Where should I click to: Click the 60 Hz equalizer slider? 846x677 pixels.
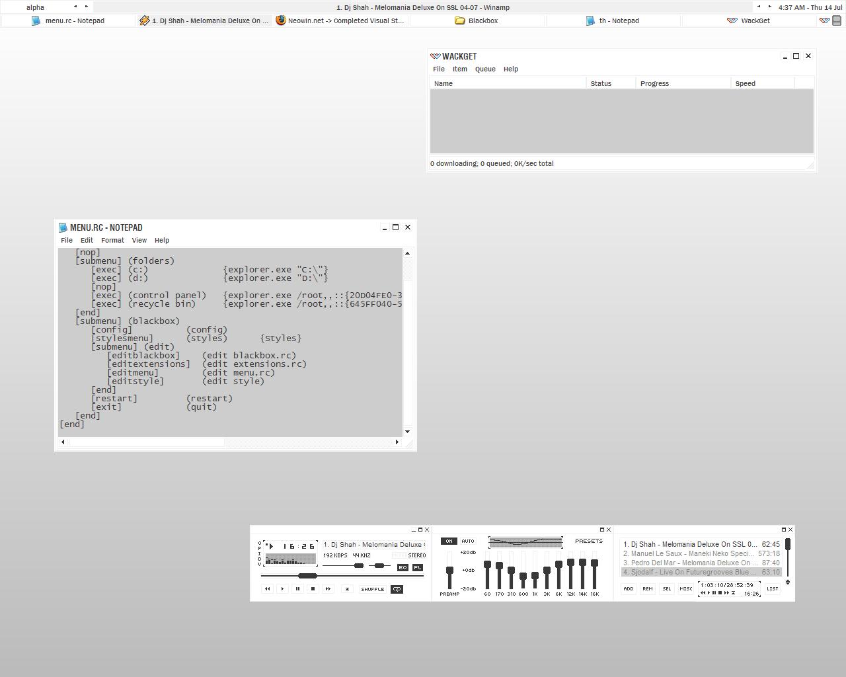(487, 565)
